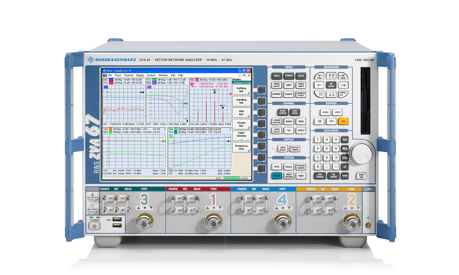The width and height of the screenshot is (459, 275).
Task: Click the Ref marker triangle on Trc6
Action: [215, 93]
